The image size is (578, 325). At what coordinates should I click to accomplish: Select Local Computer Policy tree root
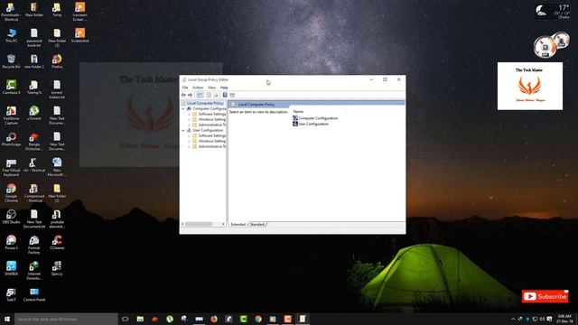tap(205, 103)
